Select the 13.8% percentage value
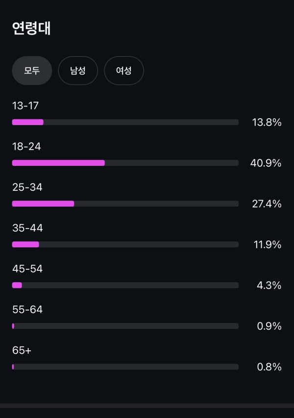294x418 pixels. (x=267, y=123)
